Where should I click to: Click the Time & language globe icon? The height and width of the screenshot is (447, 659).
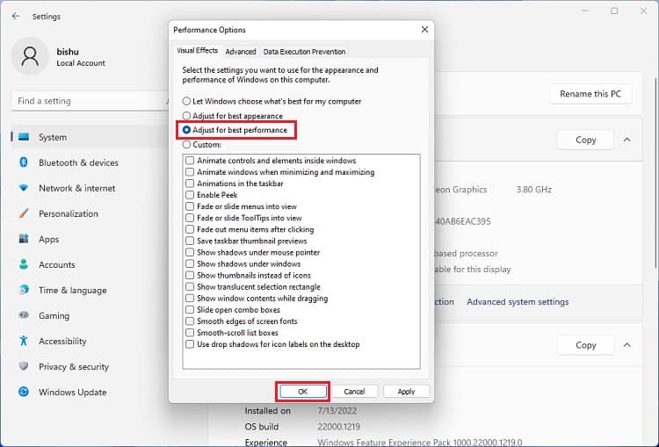(x=24, y=290)
